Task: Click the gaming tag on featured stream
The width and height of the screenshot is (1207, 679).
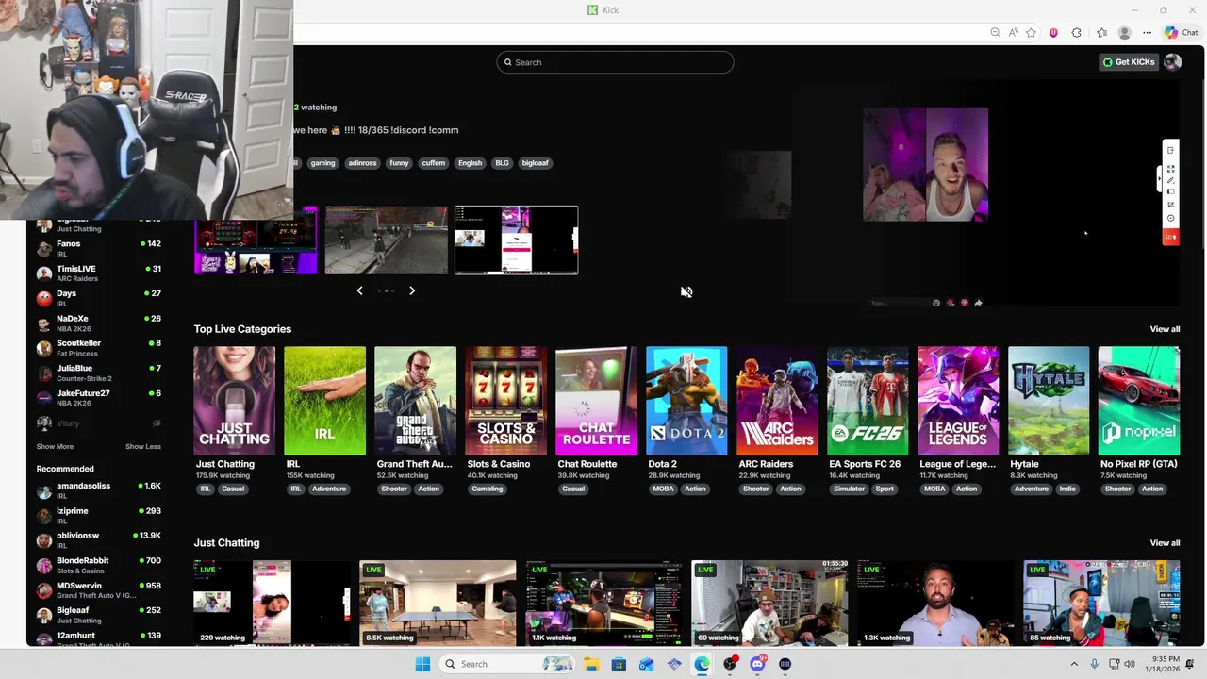Action: tap(322, 163)
